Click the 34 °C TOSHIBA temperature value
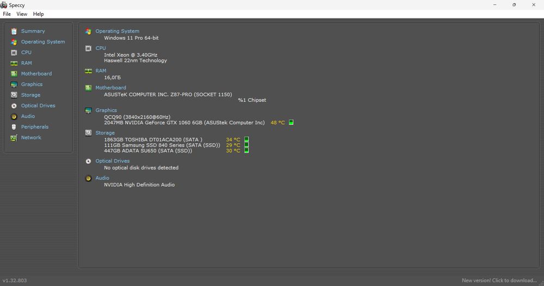 [x=233, y=139]
